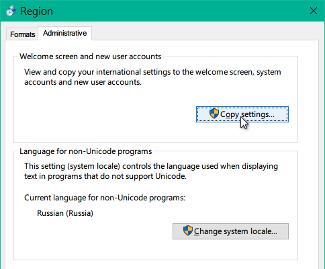Open the Copy settings dialog

tap(242, 114)
